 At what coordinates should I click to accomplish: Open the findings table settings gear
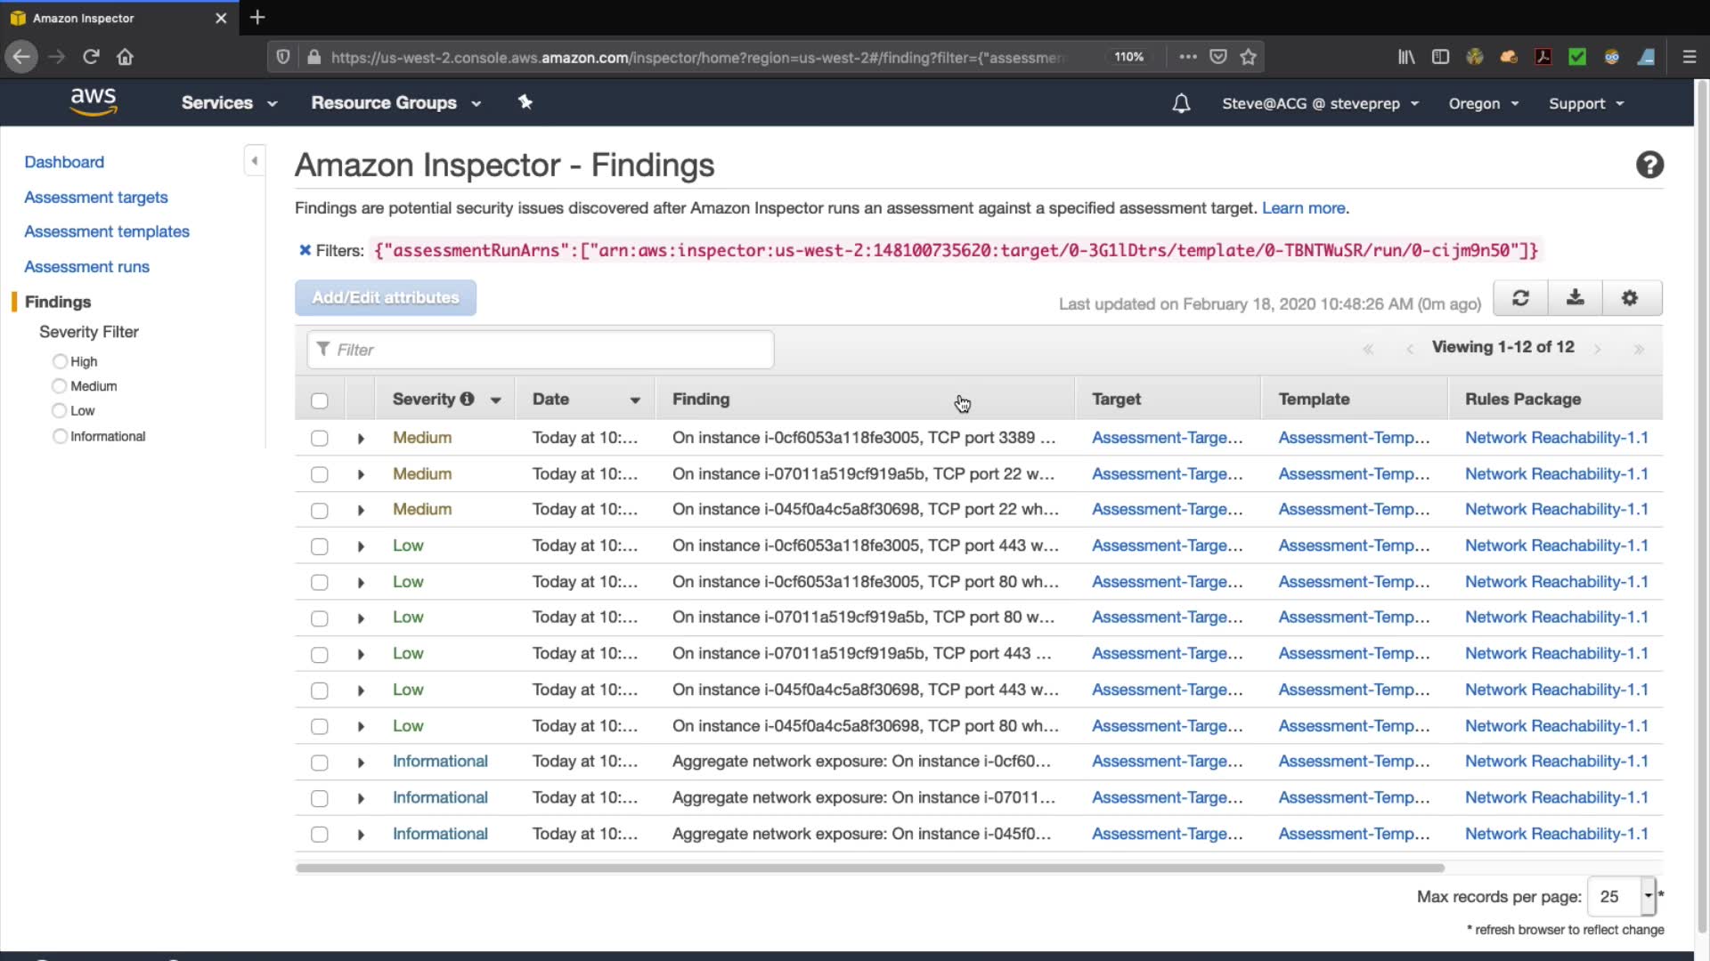1629,298
